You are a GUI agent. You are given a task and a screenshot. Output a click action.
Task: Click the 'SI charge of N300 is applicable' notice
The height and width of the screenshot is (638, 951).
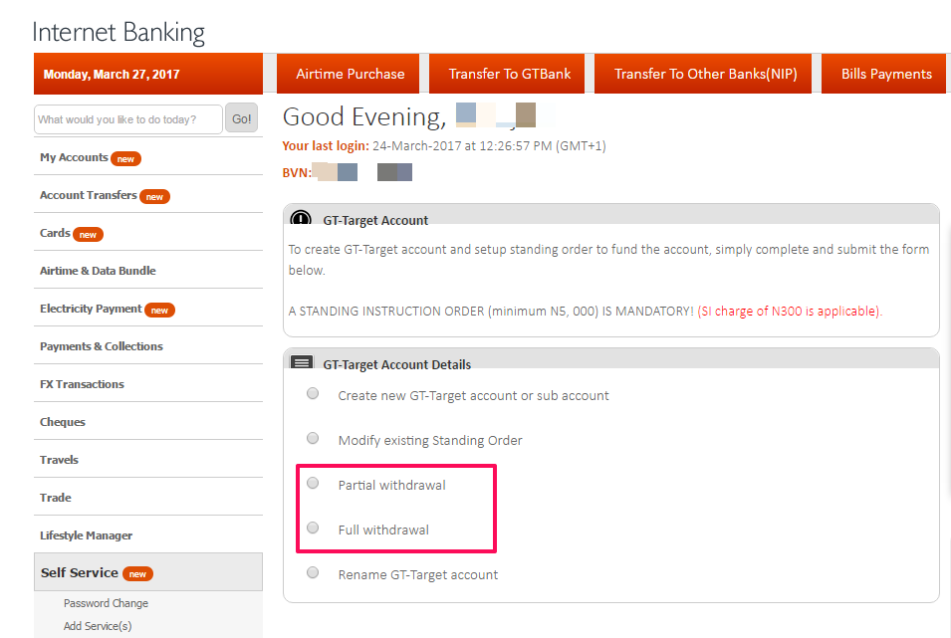[790, 312]
